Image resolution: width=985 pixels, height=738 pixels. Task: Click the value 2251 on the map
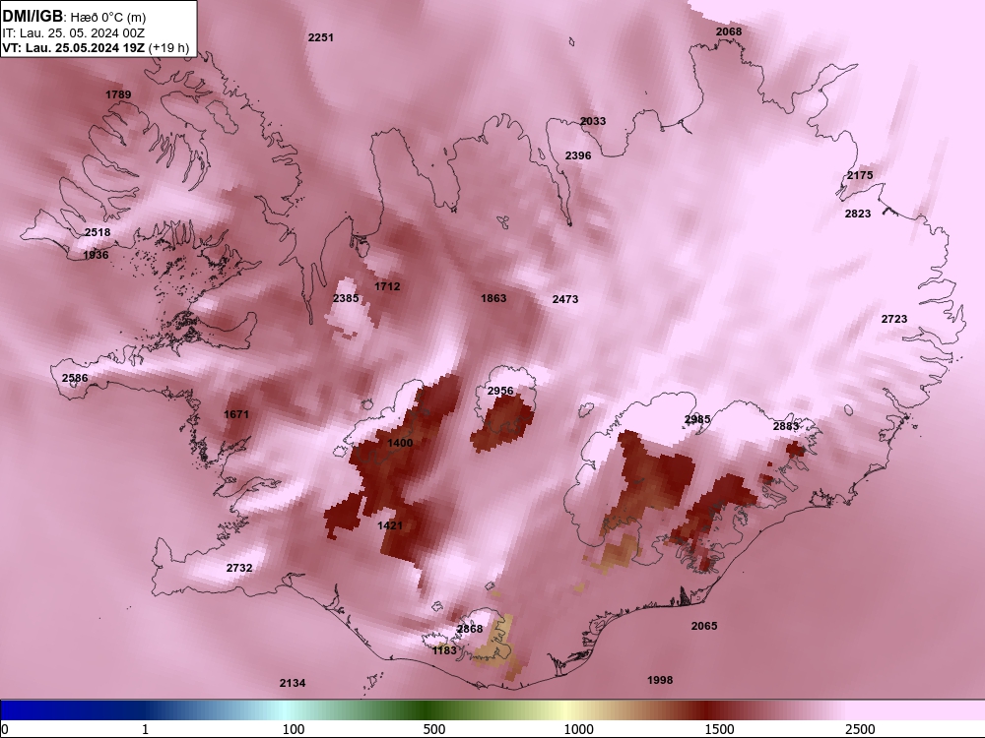320,37
